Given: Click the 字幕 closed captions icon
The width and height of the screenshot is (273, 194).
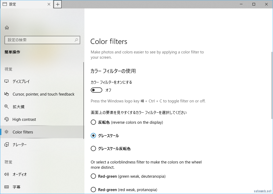Looking at the screenshot, I should (7, 187).
